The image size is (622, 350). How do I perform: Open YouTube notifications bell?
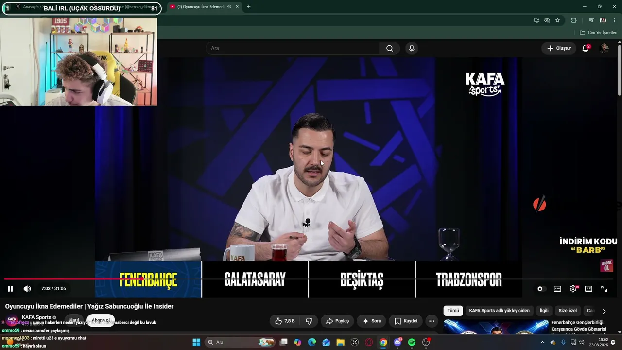(x=586, y=48)
